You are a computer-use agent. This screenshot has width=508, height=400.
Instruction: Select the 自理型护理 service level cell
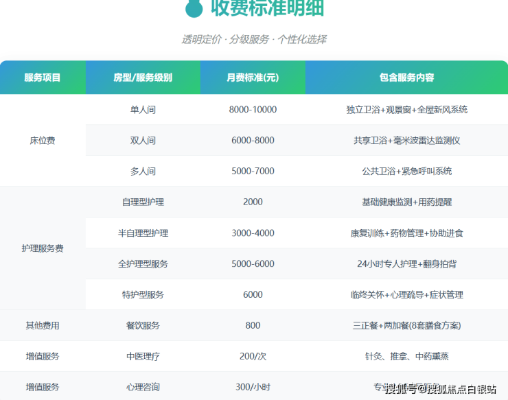click(143, 202)
